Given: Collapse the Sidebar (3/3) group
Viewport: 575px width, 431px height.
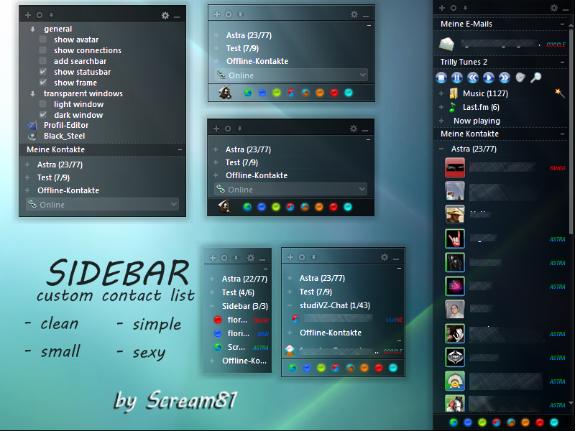Looking at the screenshot, I should coord(212,306).
